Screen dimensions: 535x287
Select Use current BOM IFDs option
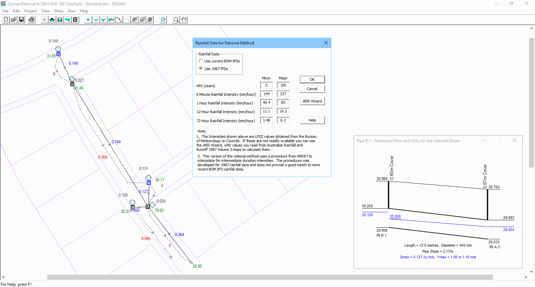[219, 61]
